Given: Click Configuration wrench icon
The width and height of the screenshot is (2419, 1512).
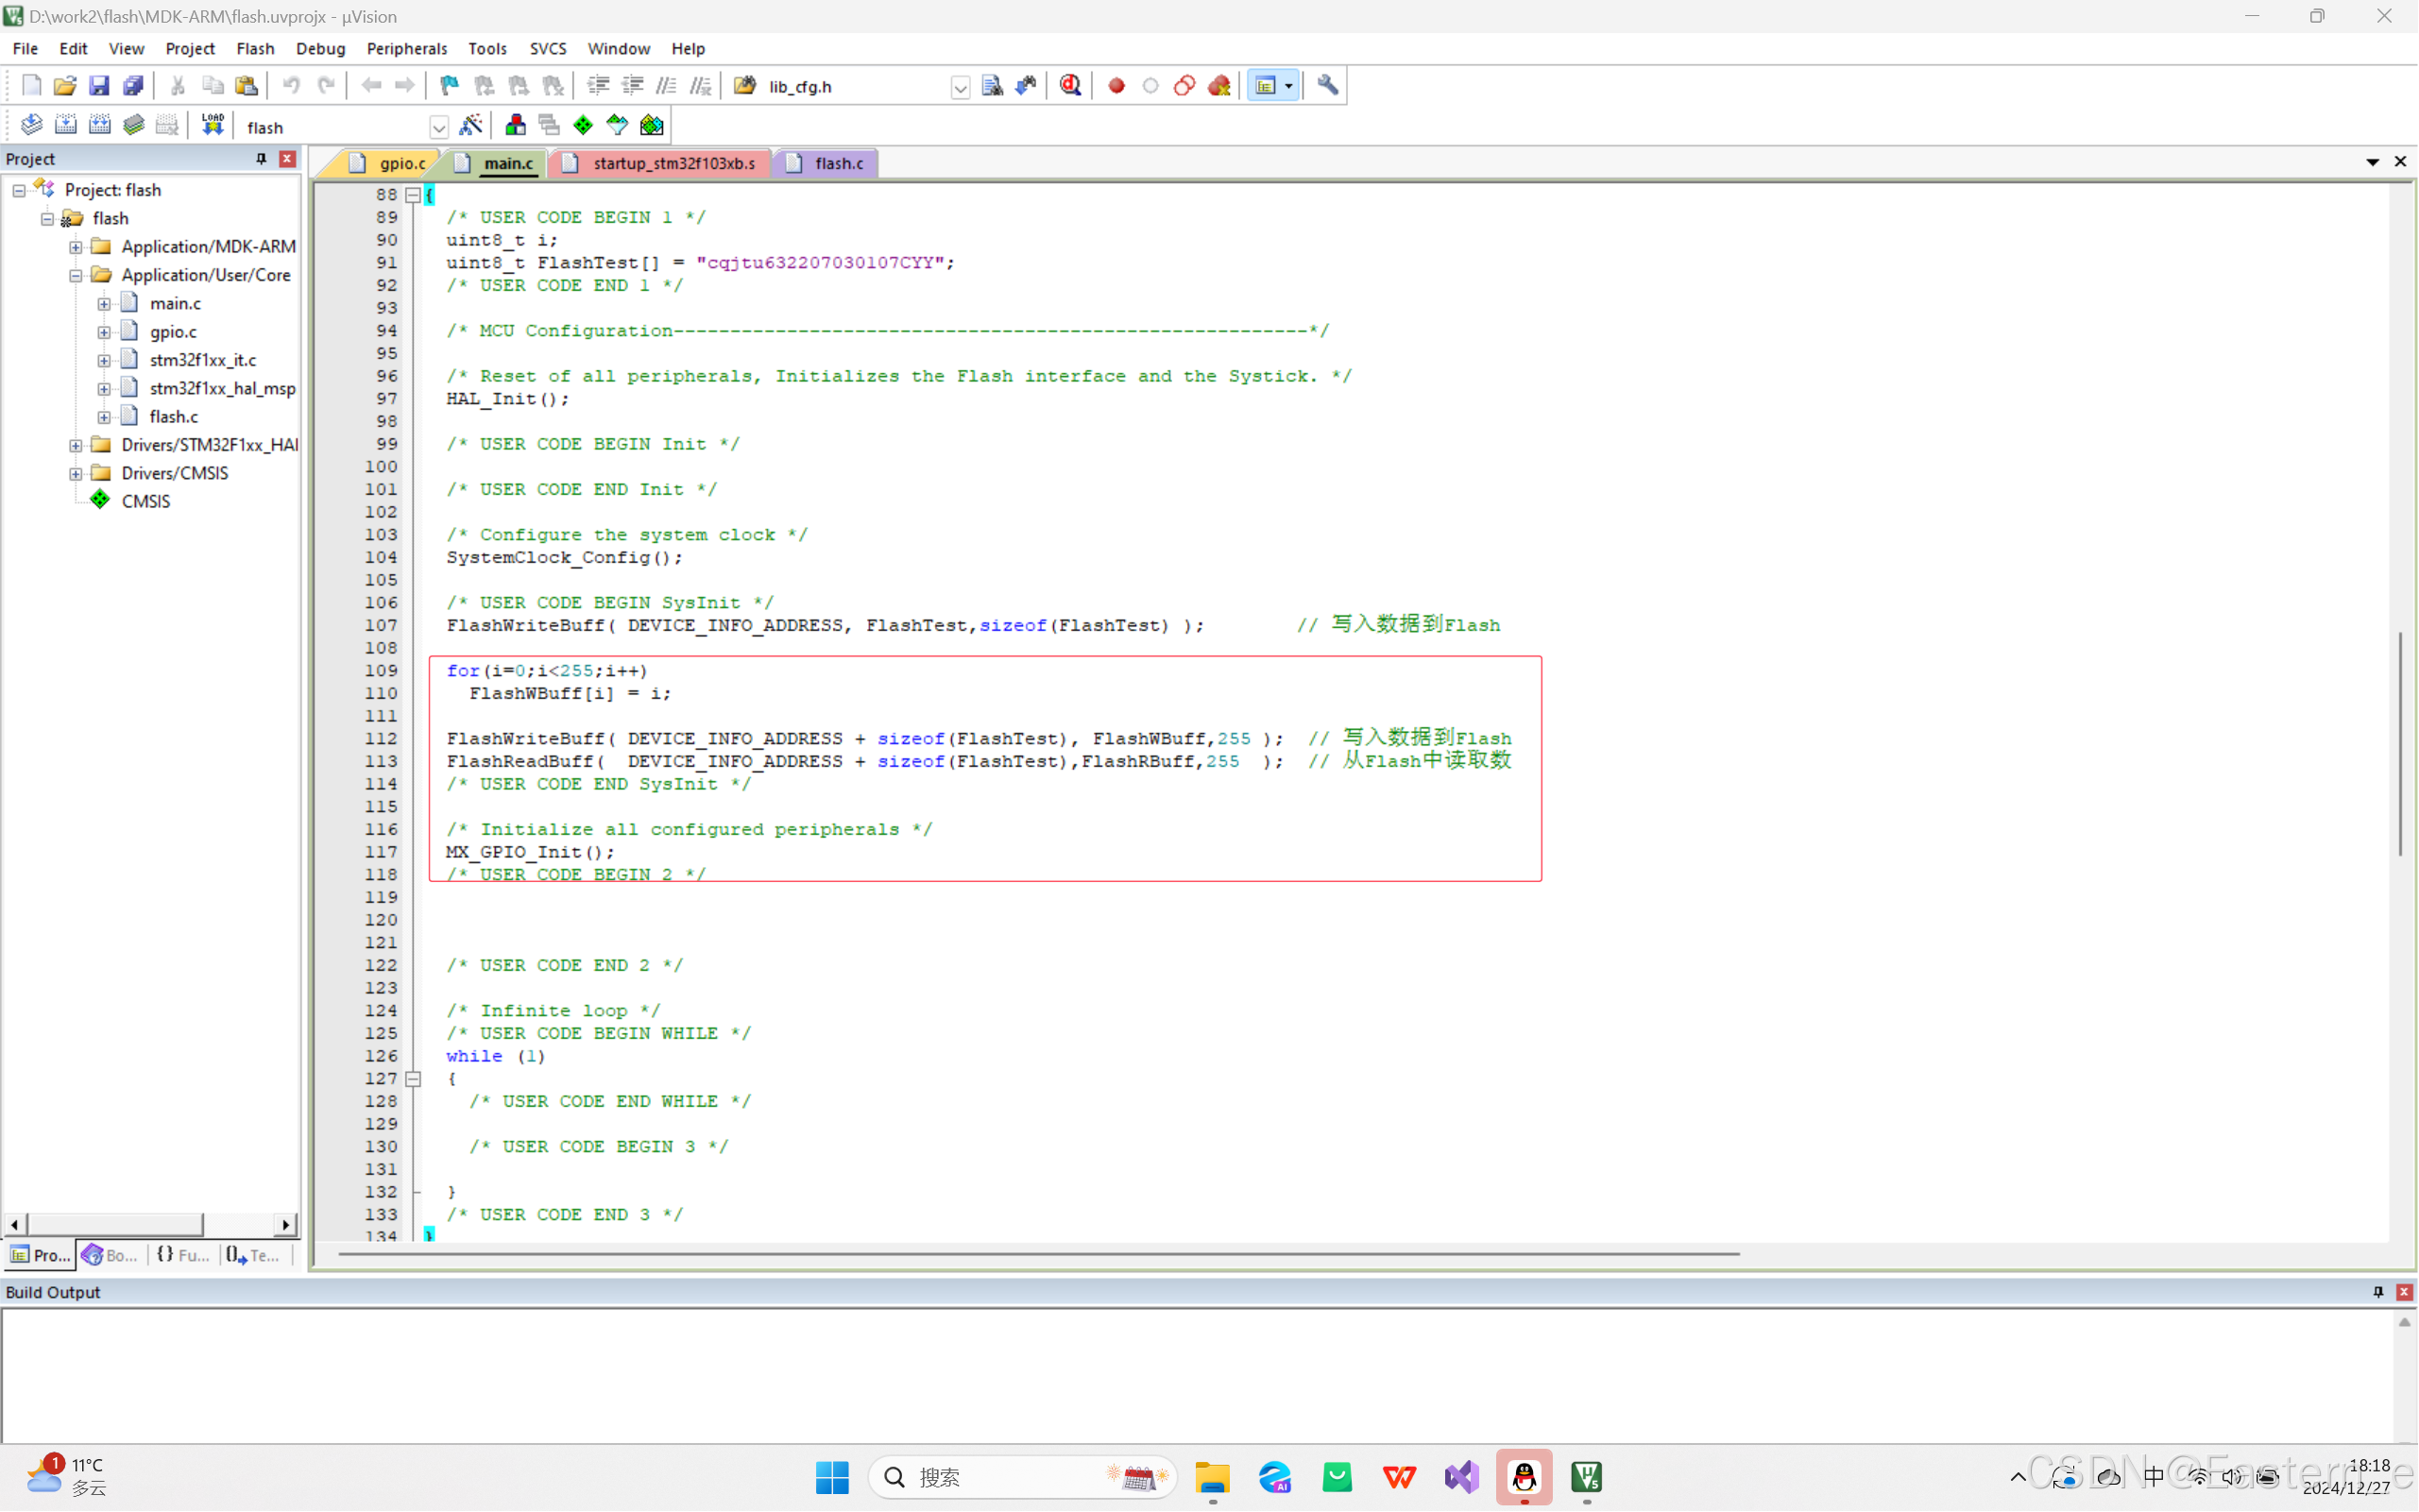Looking at the screenshot, I should pos(1328,86).
